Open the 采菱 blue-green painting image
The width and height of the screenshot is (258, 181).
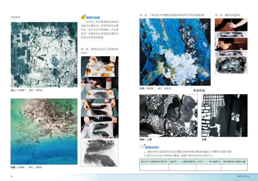[x=44, y=131]
